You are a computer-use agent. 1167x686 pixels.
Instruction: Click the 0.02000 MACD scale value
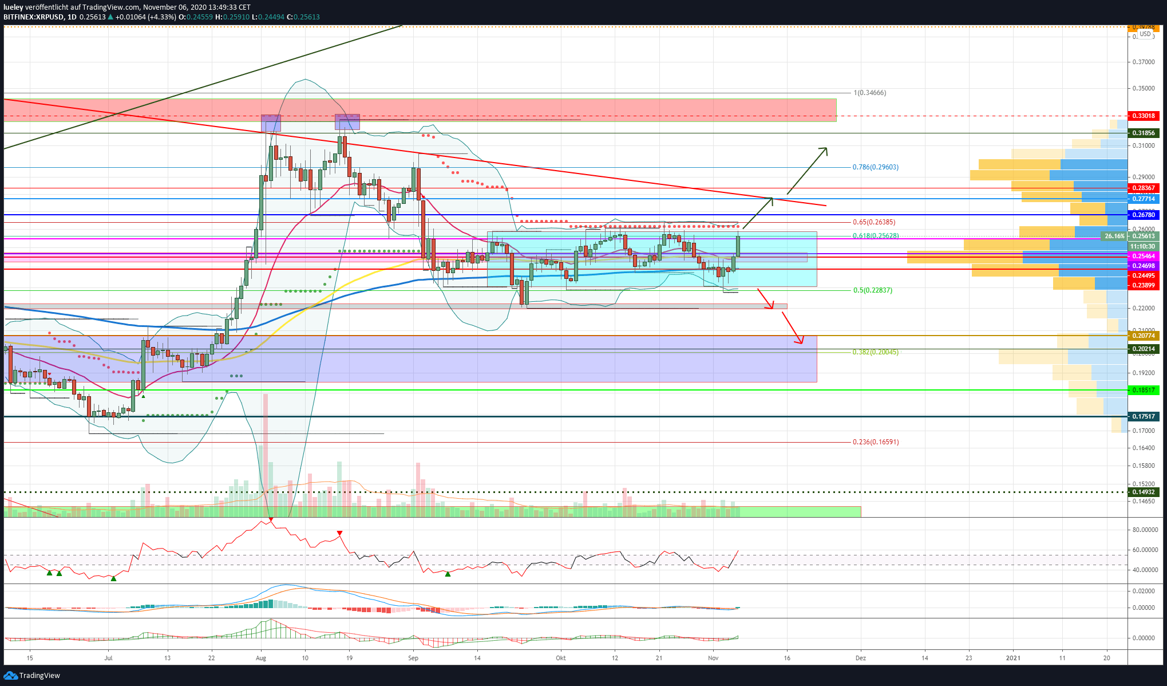(1144, 591)
